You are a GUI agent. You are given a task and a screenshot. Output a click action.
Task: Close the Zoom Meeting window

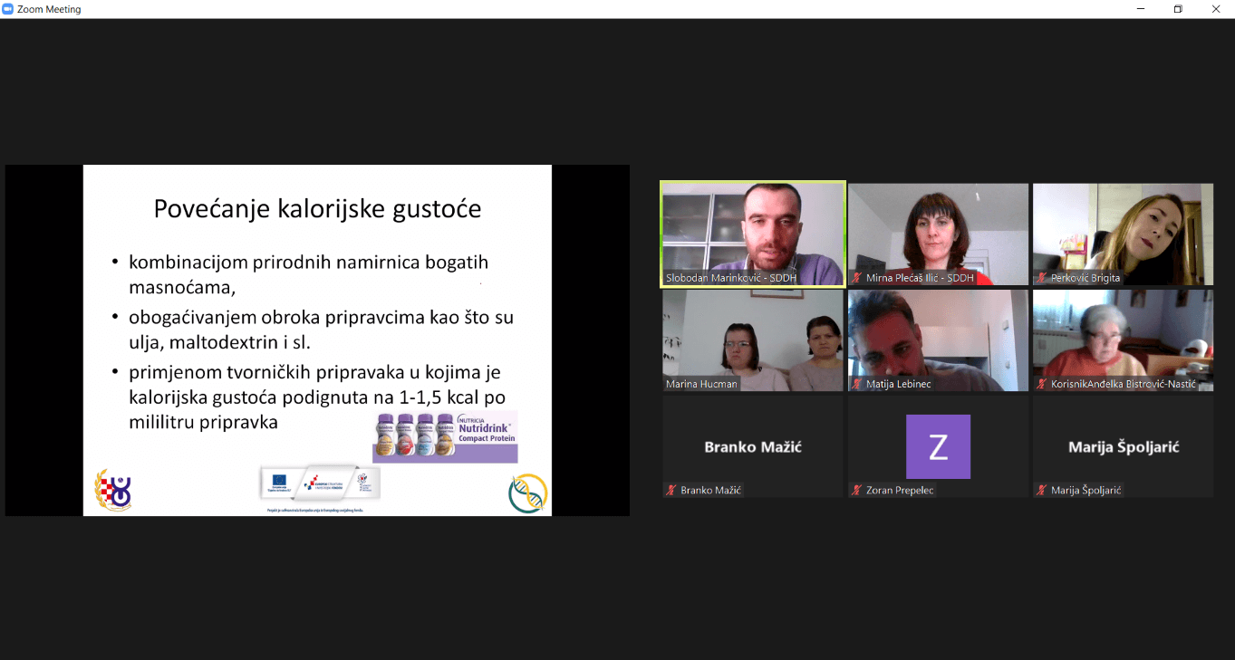pos(1216,9)
